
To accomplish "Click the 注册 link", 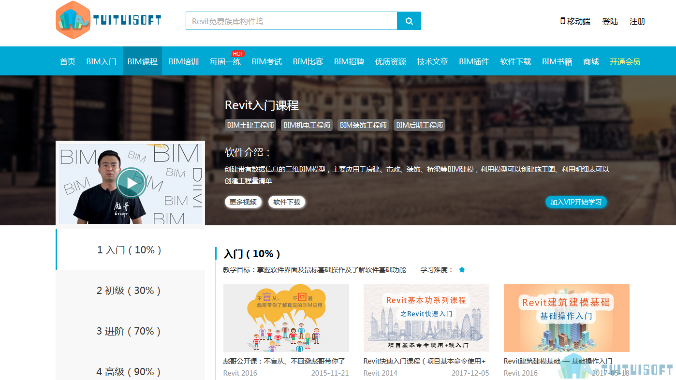I will click(637, 21).
